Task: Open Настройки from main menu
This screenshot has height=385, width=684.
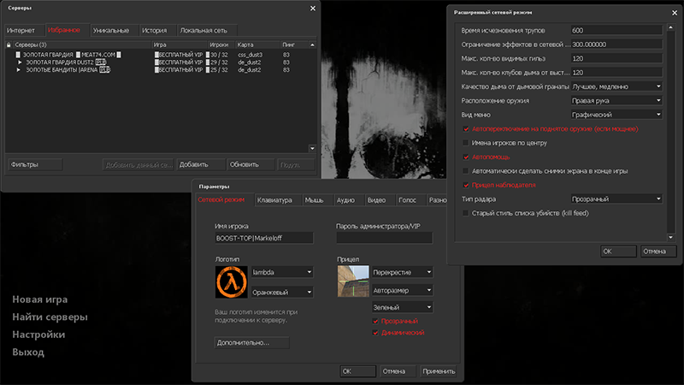Action: pos(38,335)
